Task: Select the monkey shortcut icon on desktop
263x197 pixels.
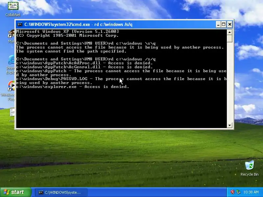Action: point(11,36)
